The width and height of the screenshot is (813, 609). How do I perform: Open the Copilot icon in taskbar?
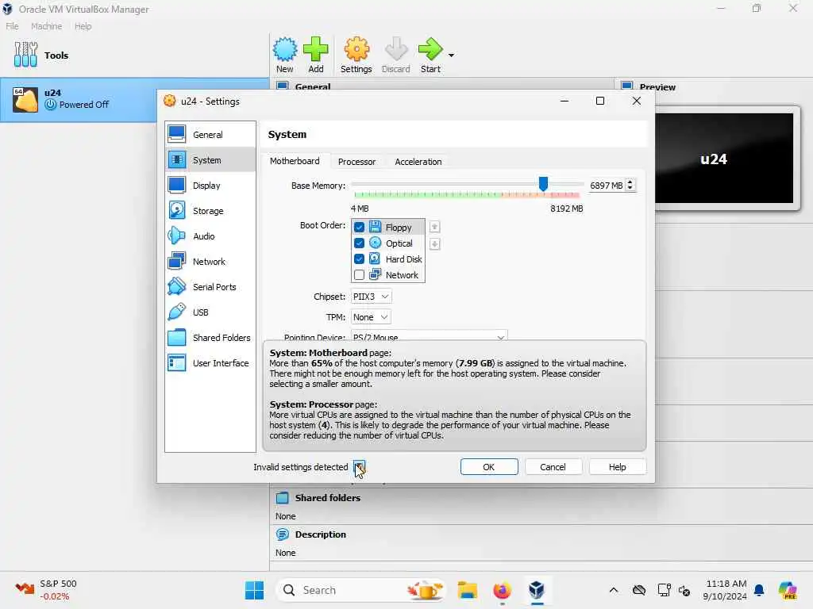[787, 590]
